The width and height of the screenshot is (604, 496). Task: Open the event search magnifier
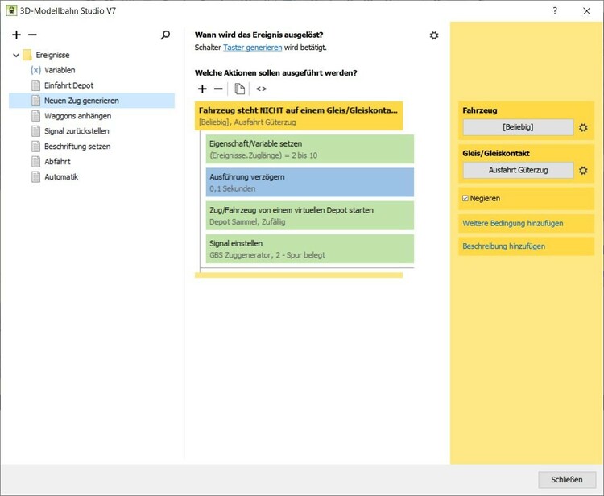pos(166,35)
